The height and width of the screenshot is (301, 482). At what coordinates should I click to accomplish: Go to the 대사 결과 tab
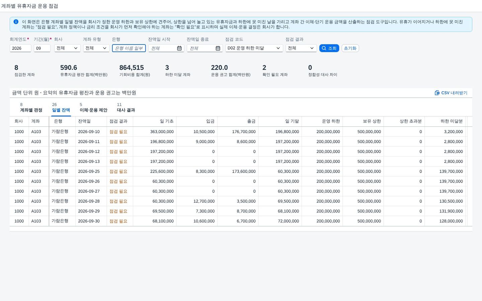[x=126, y=107]
